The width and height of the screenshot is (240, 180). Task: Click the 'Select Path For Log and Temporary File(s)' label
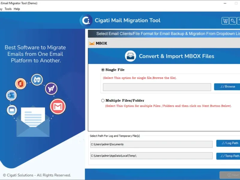(x=115, y=136)
